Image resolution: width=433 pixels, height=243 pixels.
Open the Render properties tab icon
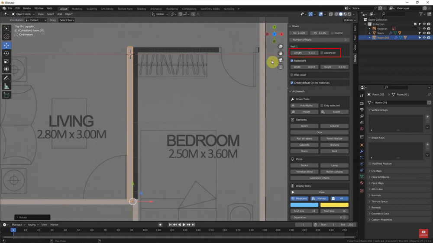(362, 103)
